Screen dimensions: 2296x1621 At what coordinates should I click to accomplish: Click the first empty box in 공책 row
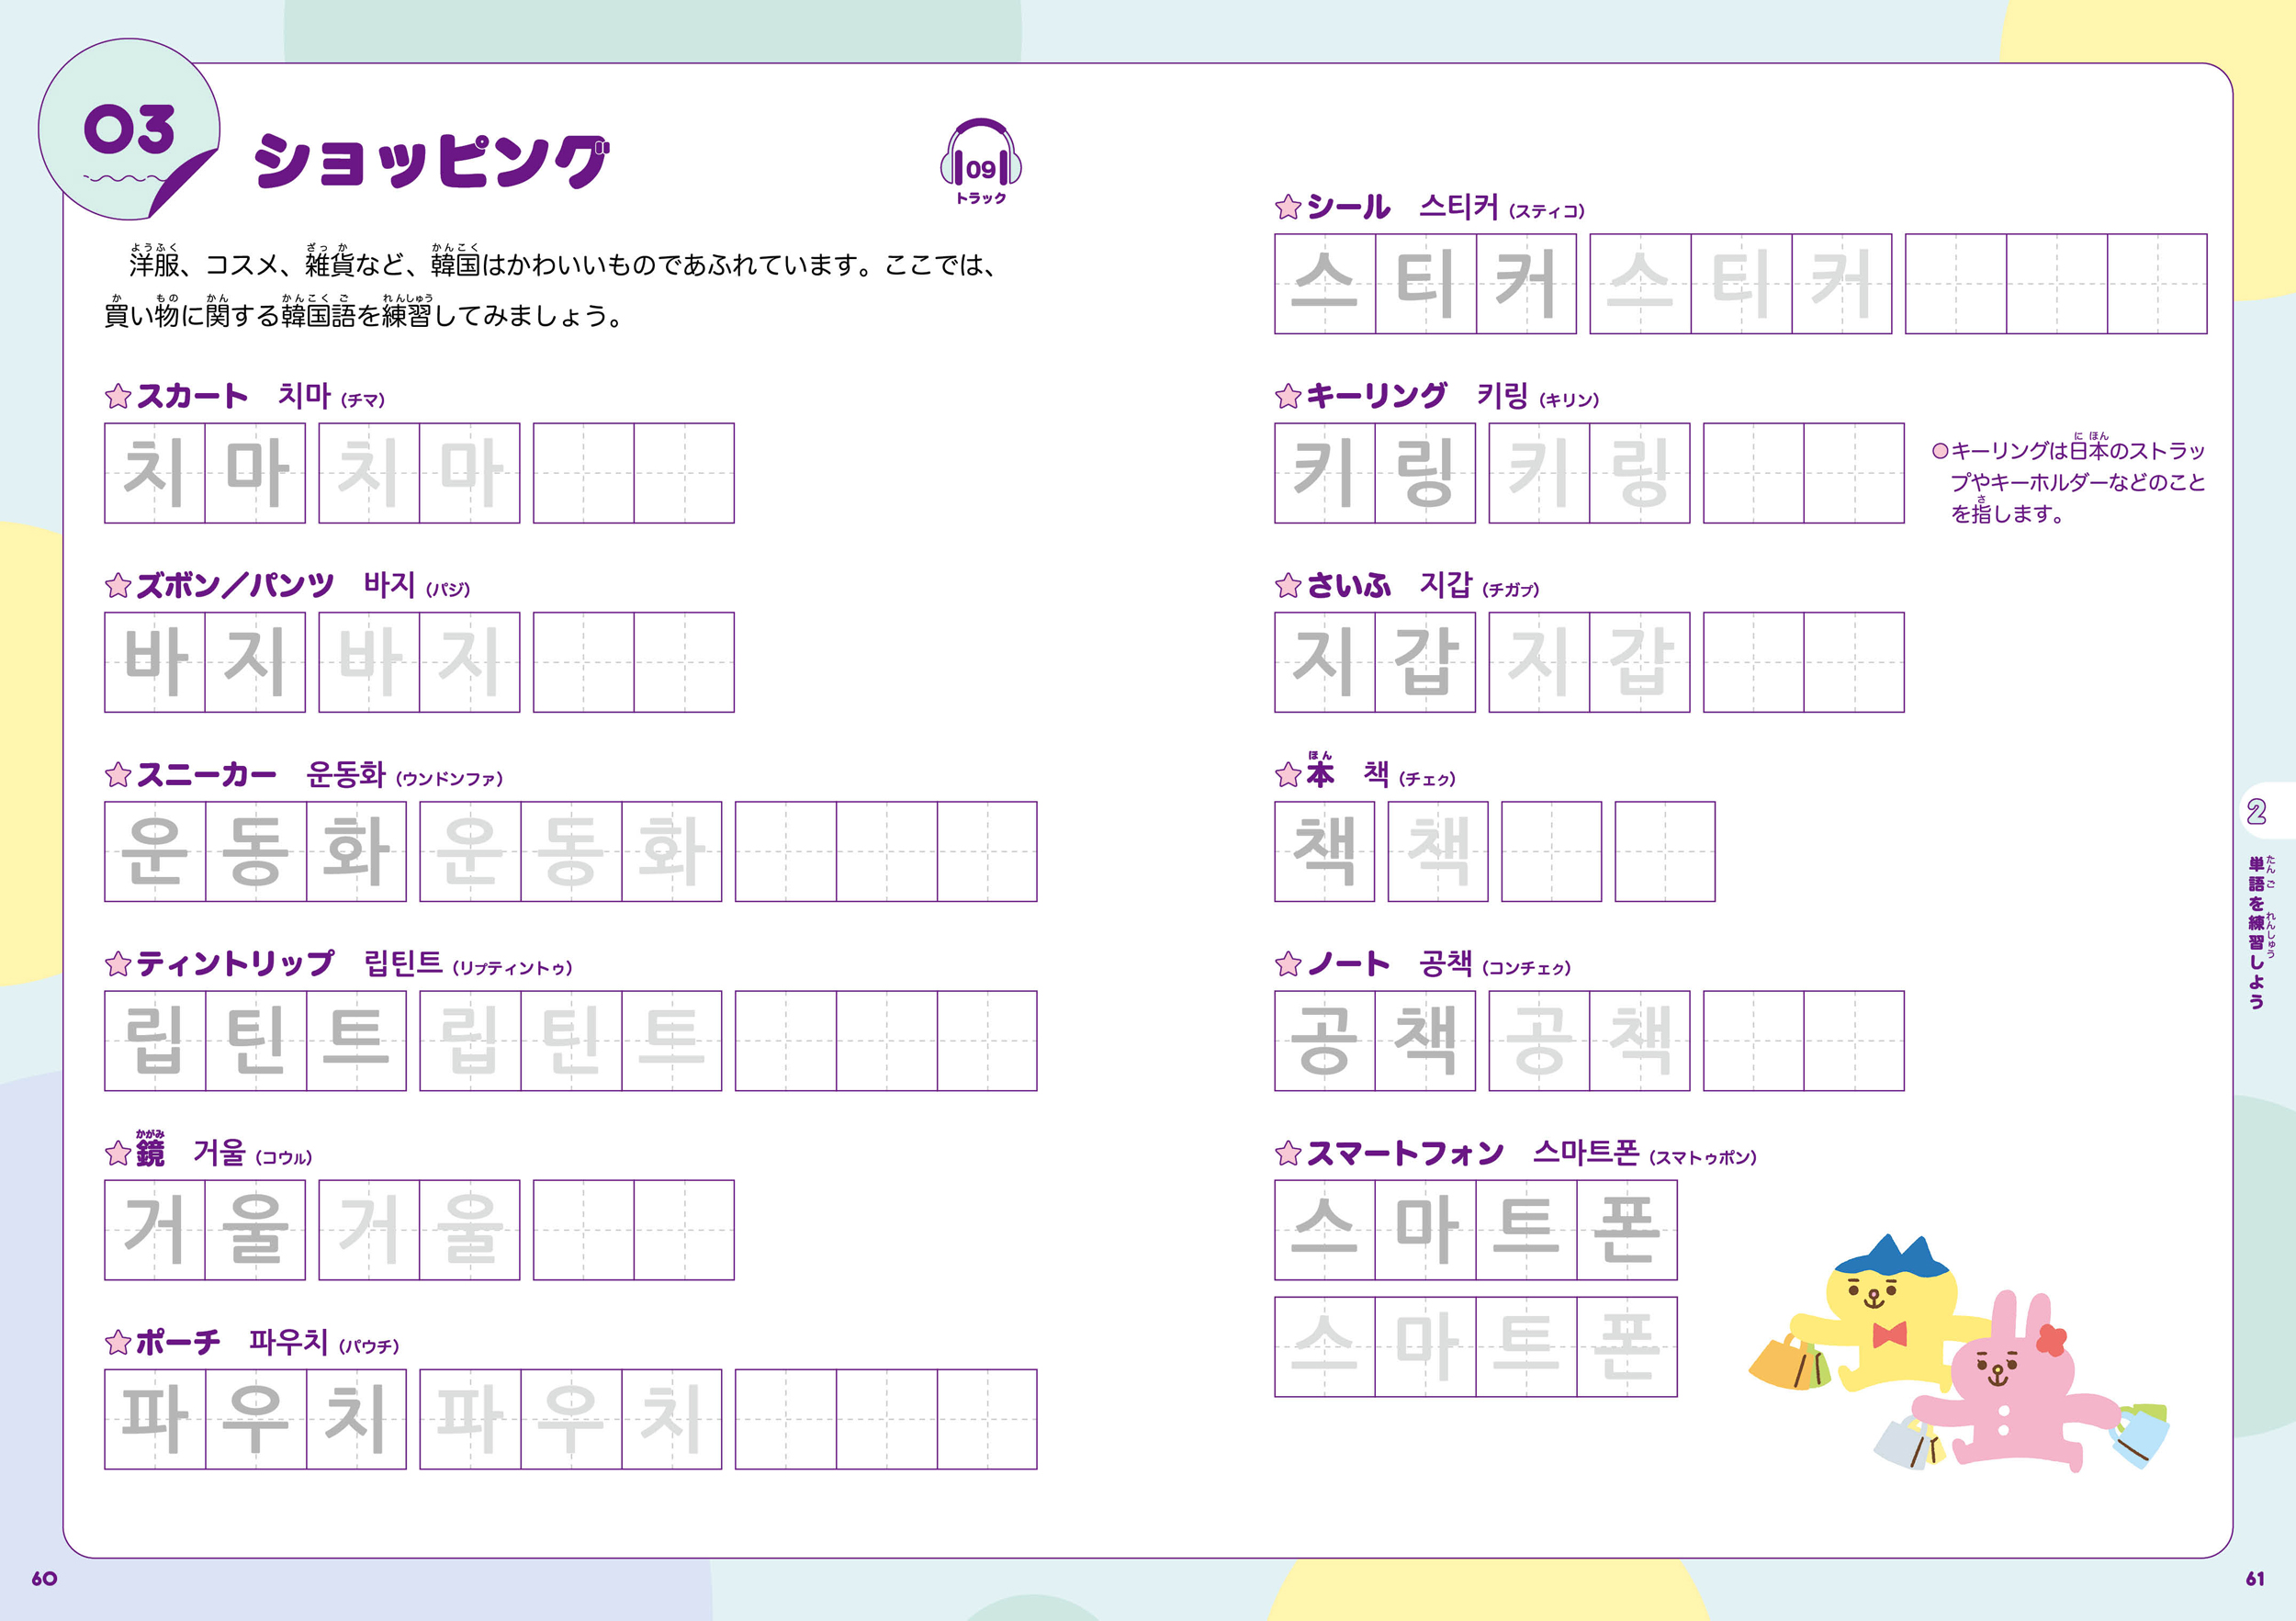pos(1754,1041)
